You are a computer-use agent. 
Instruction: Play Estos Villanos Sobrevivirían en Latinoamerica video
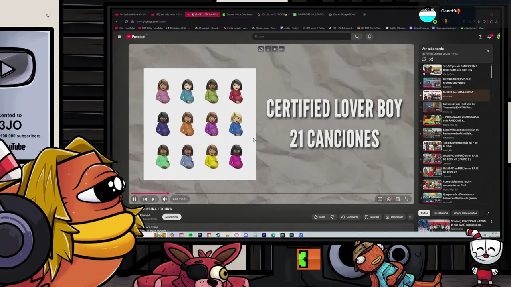[455, 133]
